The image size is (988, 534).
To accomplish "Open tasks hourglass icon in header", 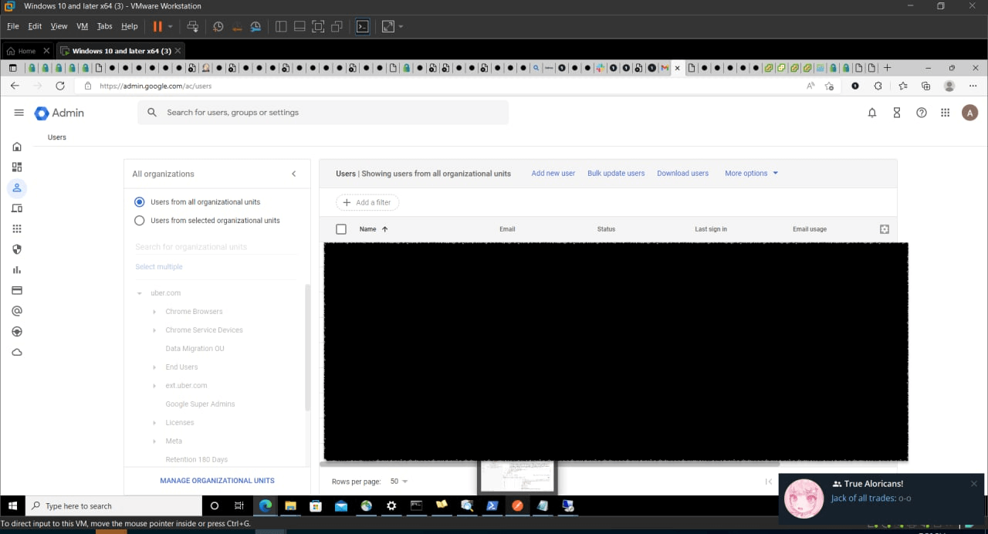I will coord(897,113).
